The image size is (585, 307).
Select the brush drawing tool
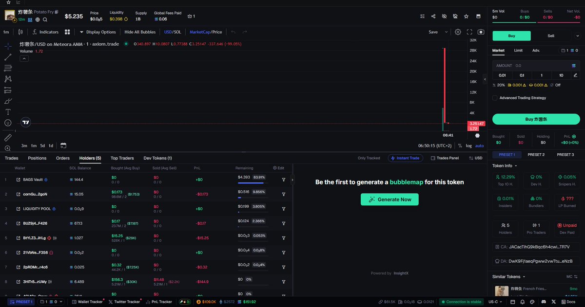pos(8,101)
